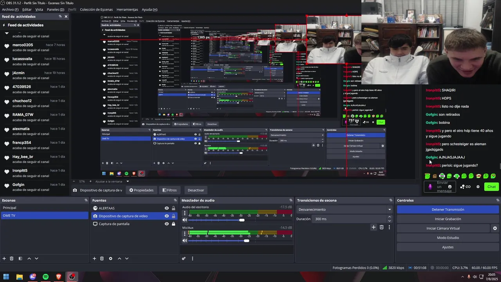Open Mic/Aux options dots
This screenshot has height=282, width=501.
pos(185,234)
